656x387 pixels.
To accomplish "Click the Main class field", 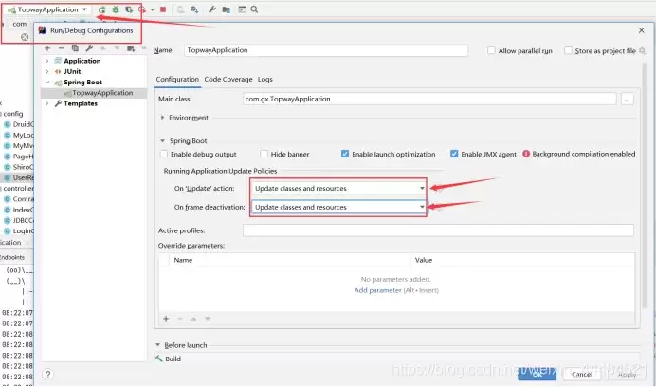I will pyautogui.click(x=429, y=99).
